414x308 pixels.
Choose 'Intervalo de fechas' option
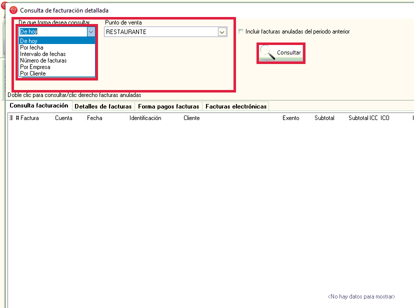pos(42,54)
